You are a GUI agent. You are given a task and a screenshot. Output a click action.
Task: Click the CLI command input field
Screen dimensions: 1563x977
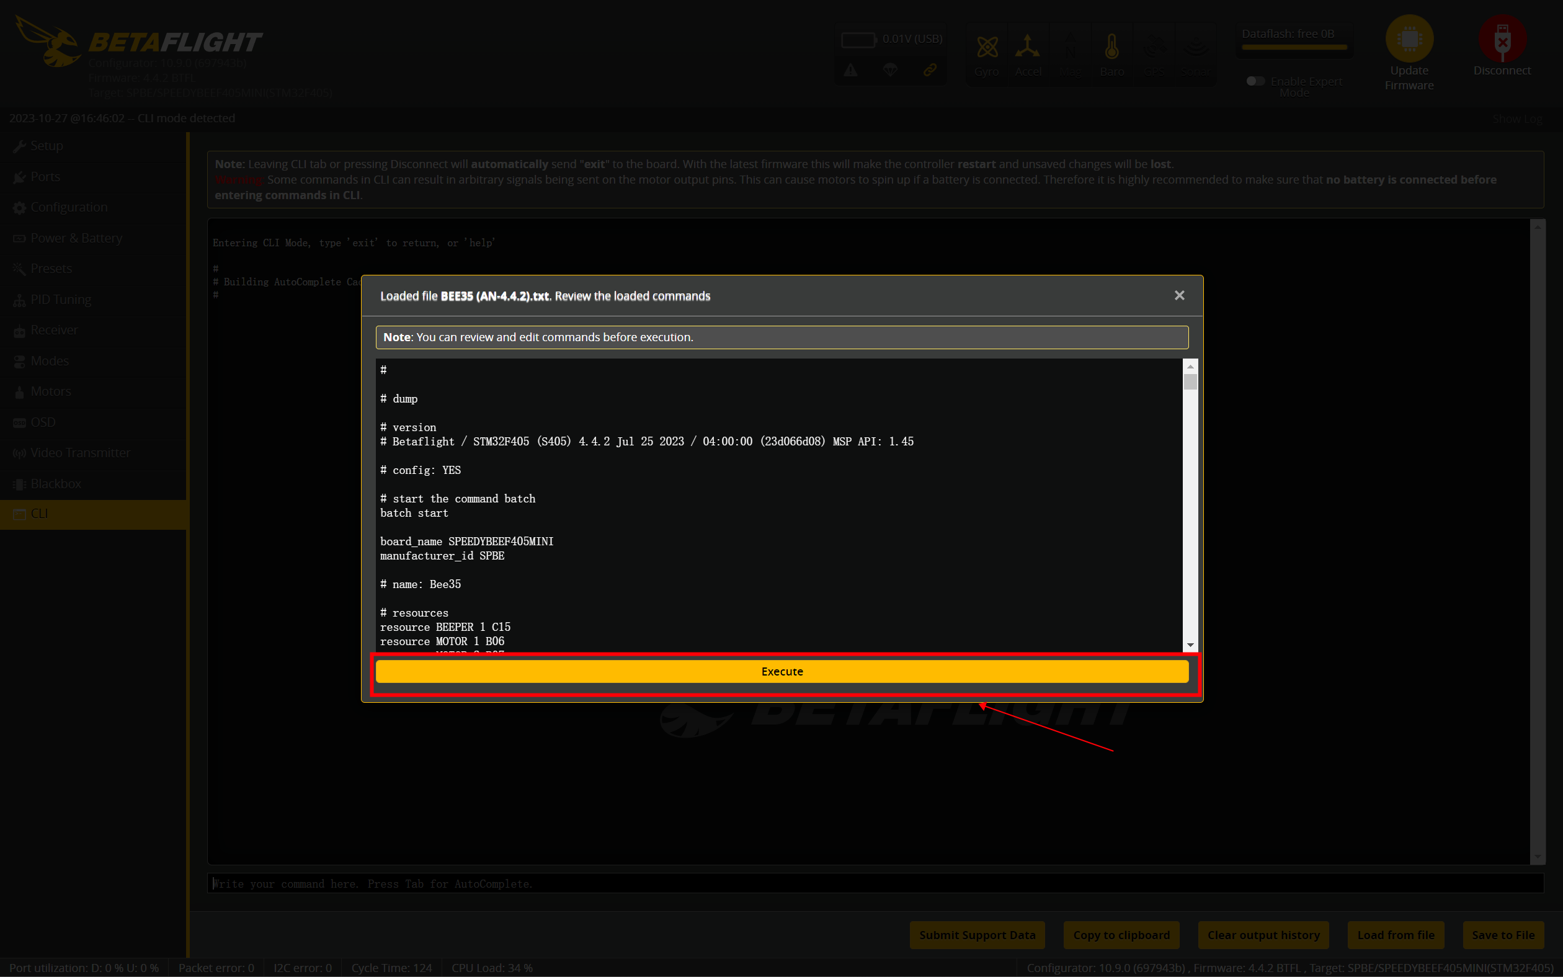click(875, 883)
